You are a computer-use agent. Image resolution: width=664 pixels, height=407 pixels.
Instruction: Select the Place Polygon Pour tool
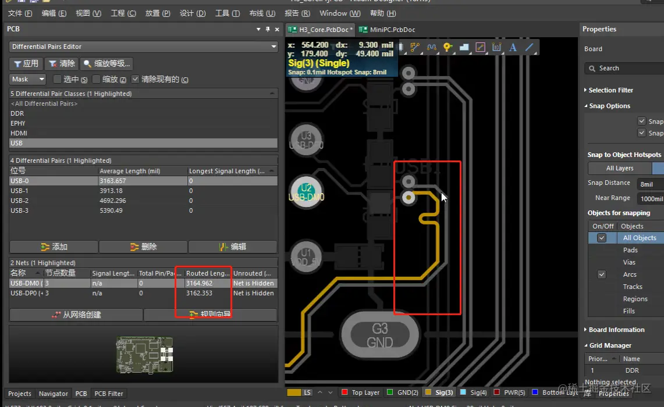[464, 47]
